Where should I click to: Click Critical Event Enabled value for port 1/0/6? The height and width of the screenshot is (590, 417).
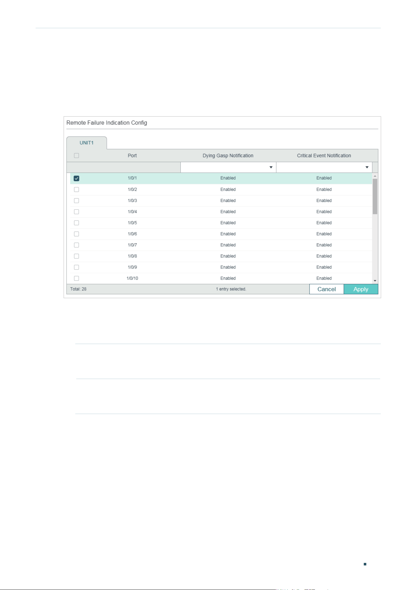point(324,234)
